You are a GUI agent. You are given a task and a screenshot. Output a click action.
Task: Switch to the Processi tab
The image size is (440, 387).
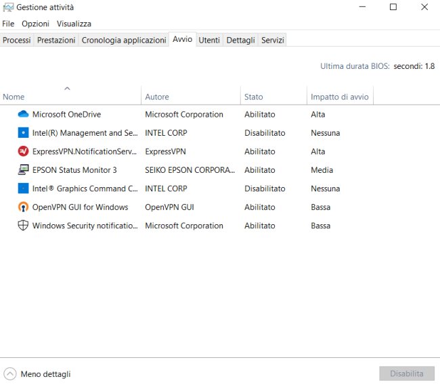coord(16,40)
